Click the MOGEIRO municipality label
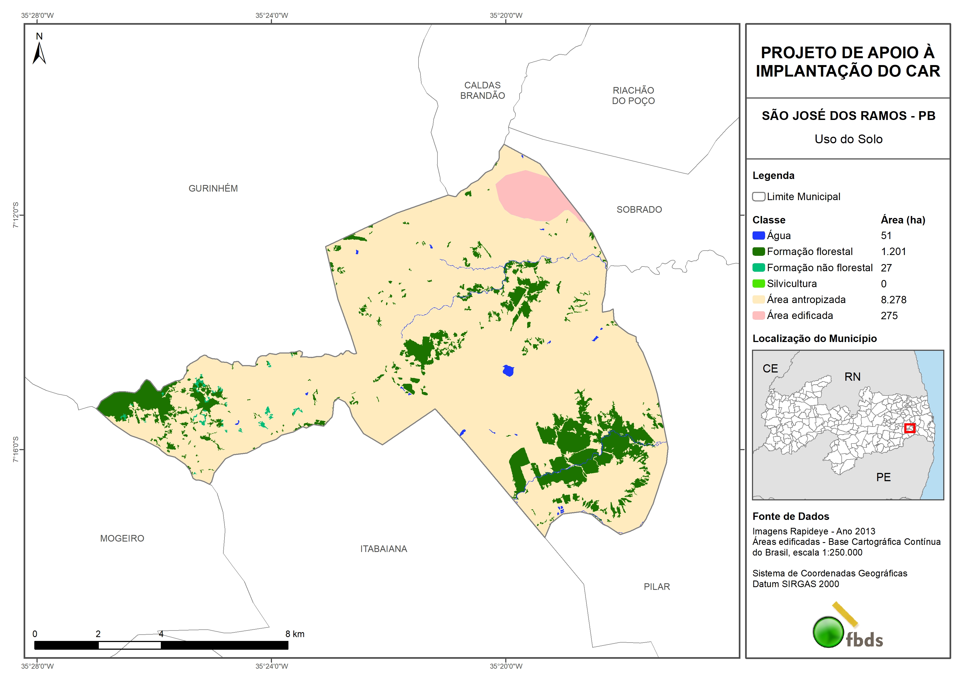The image size is (963, 681). [x=122, y=538]
